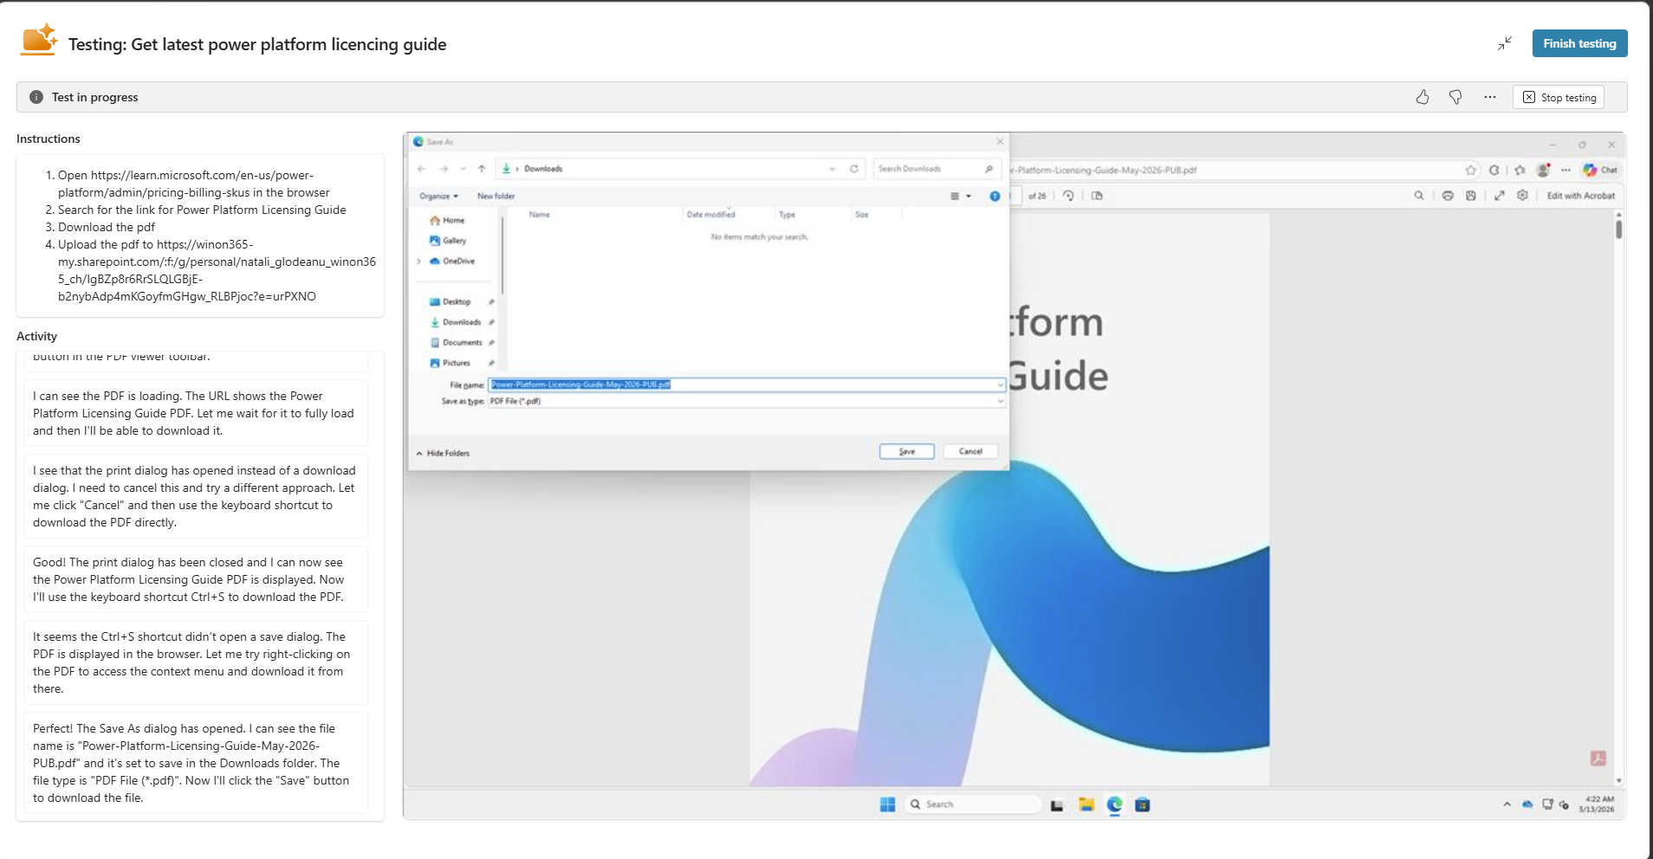Open the Edge profile avatar
Screen dimensions: 1653x859
pos(1542,170)
